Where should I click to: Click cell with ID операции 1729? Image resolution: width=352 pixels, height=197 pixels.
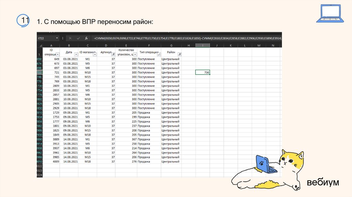point(51,113)
